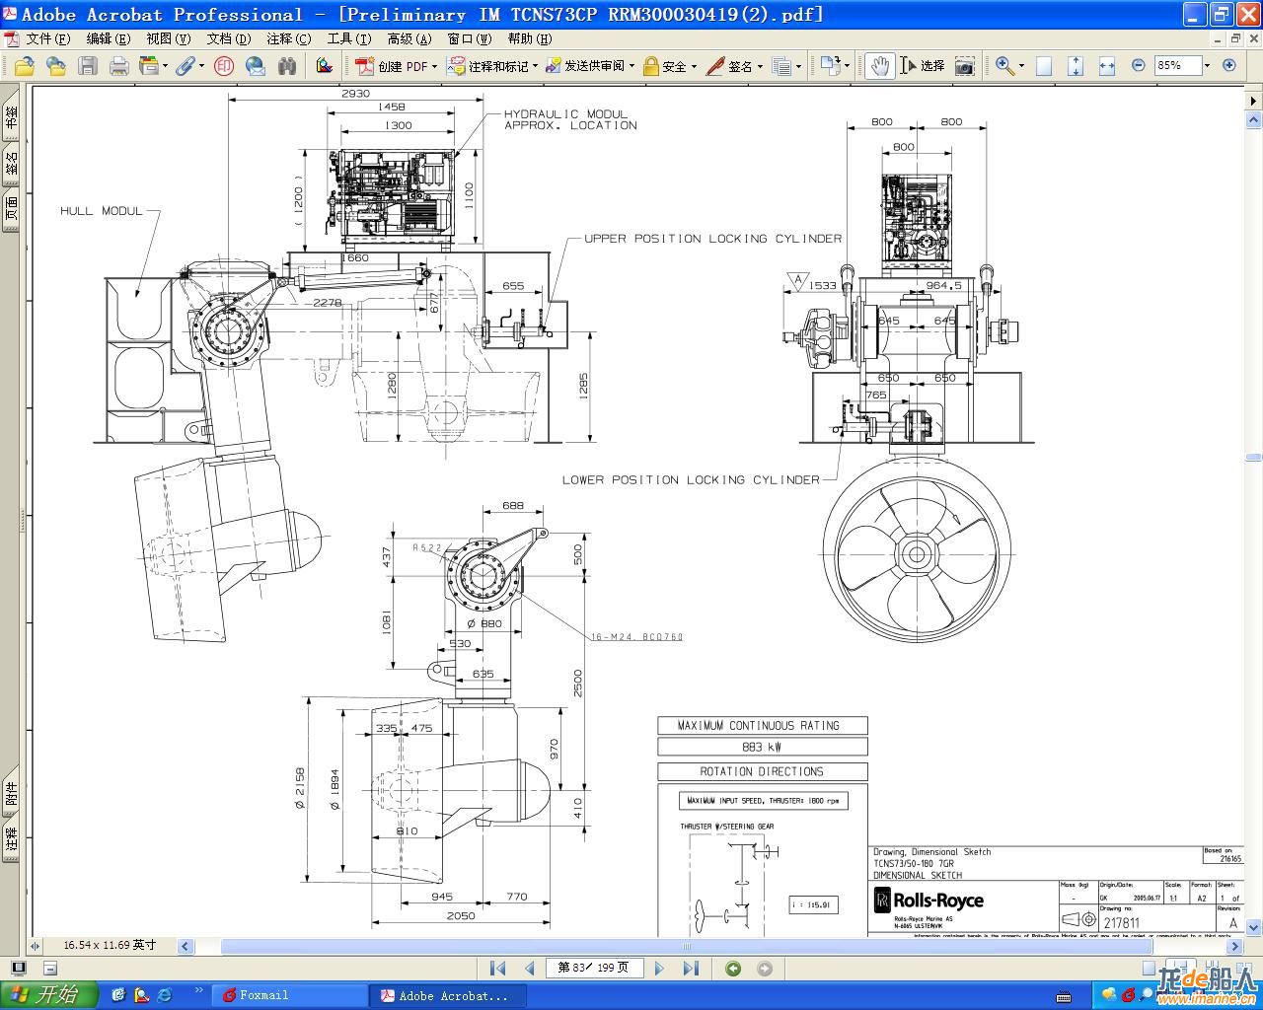
Task: Zoom out with the minus button
Action: click(1138, 65)
